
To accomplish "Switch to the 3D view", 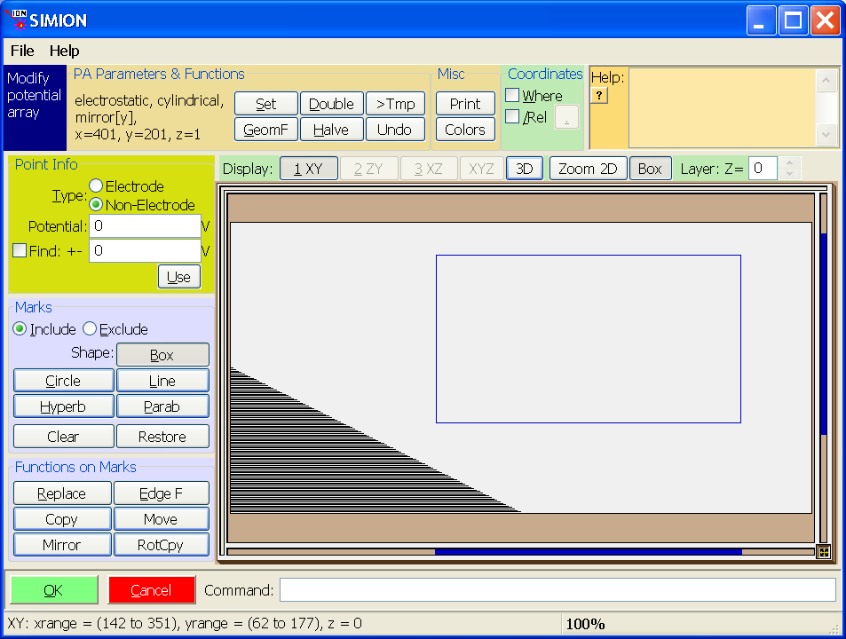I will tap(525, 169).
